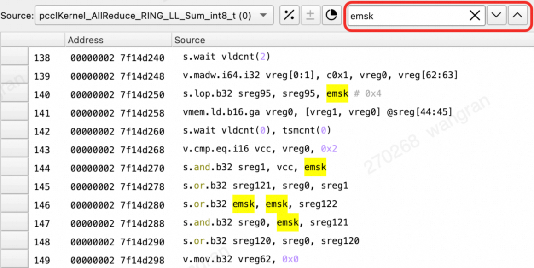Viewport: 534px width, 268px height.
Task: Click address 00000002 7f14d250
Action: point(117,94)
